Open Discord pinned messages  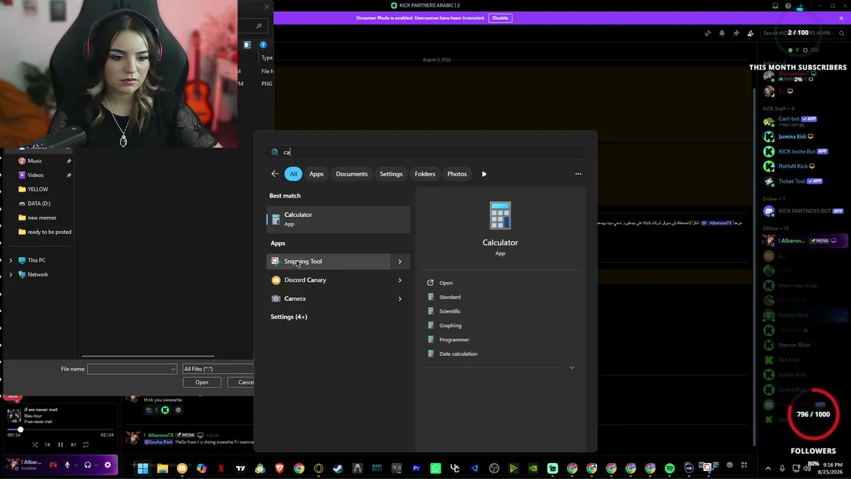pyautogui.click(x=736, y=33)
